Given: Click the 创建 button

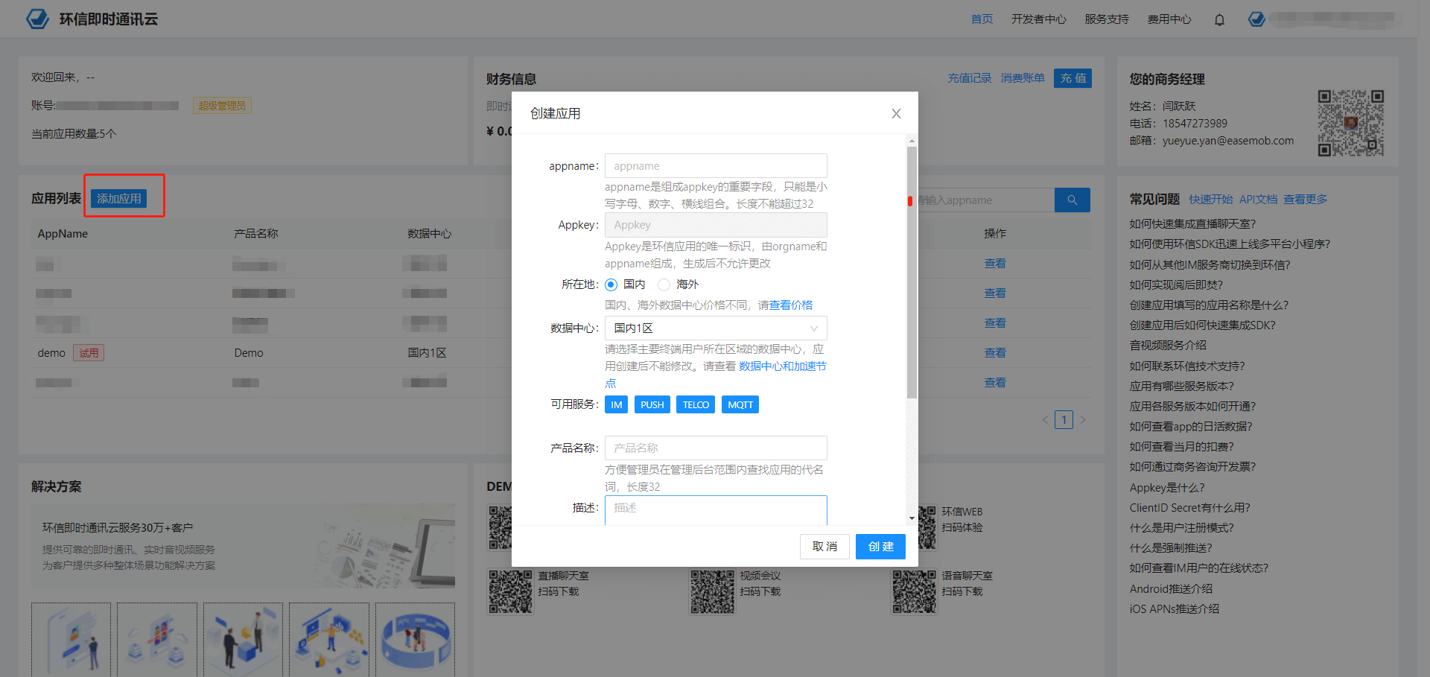Looking at the screenshot, I should [x=880, y=547].
